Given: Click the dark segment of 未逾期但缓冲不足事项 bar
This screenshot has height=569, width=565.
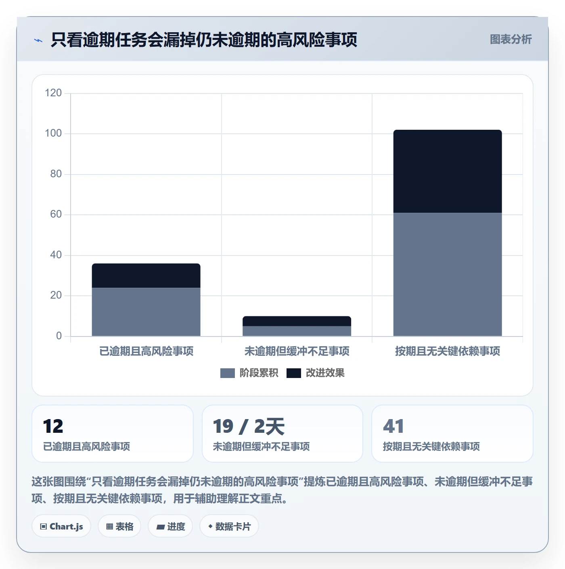Looking at the screenshot, I should [x=297, y=321].
